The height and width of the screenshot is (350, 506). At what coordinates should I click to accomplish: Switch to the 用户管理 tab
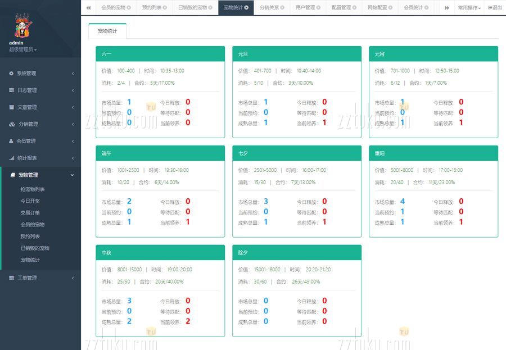click(x=305, y=8)
